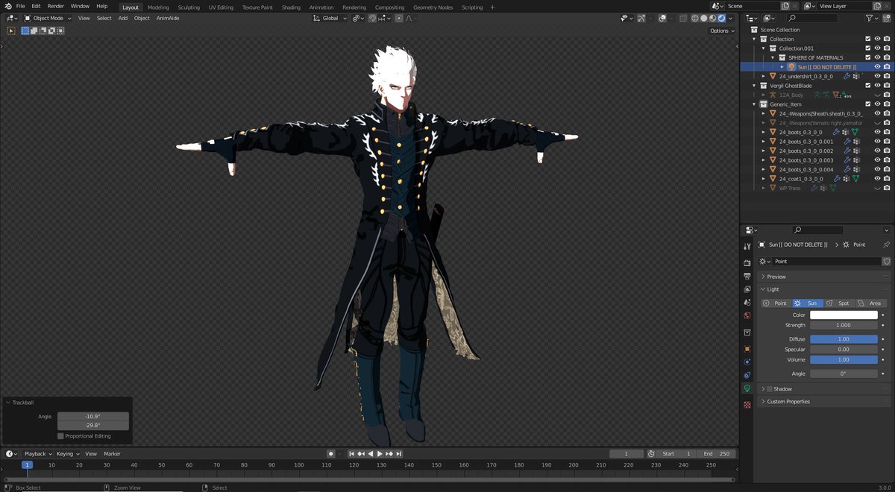Enable the Shadow checkbox
This screenshot has width=895, height=492.
(770, 388)
